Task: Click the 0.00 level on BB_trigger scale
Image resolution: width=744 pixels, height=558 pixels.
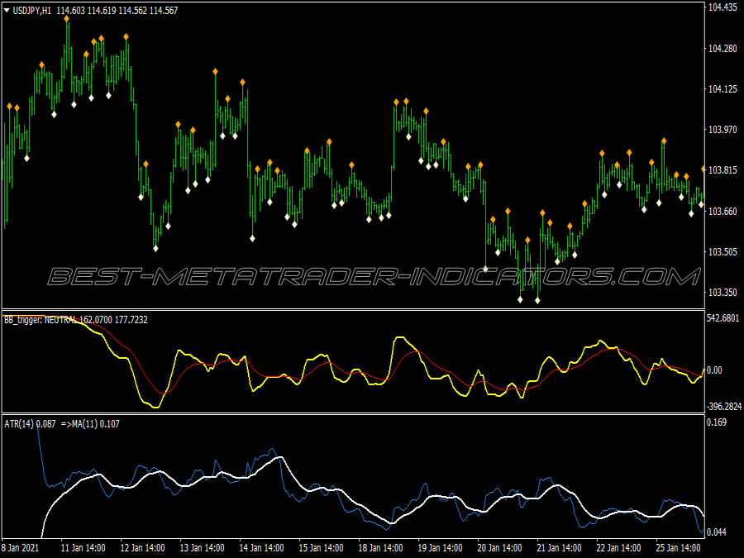Action: coord(714,370)
